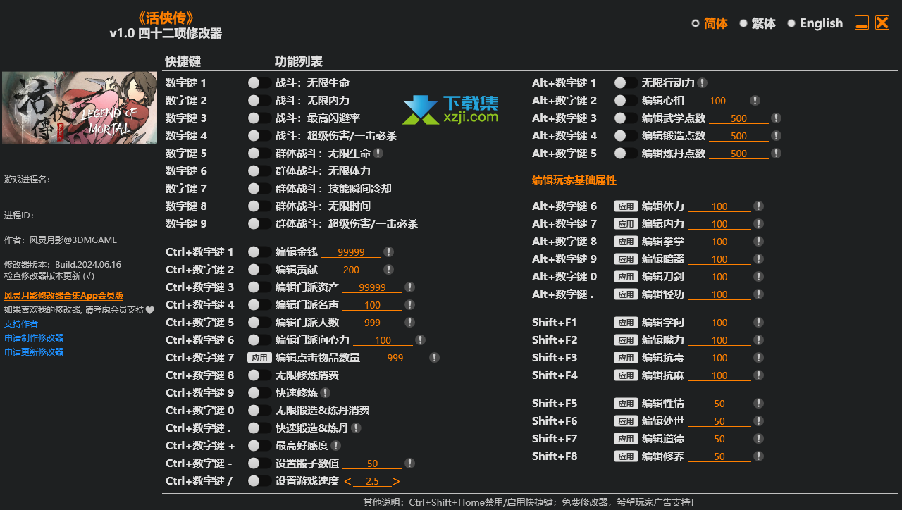Image resolution: width=902 pixels, height=510 pixels.
Task: Click info icon next to 快速锻造&炼丹
Action: point(356,428)
